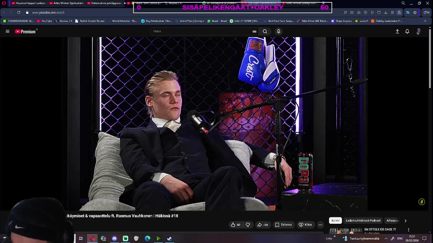Open Opera browser from taskbar

point(92,239)
